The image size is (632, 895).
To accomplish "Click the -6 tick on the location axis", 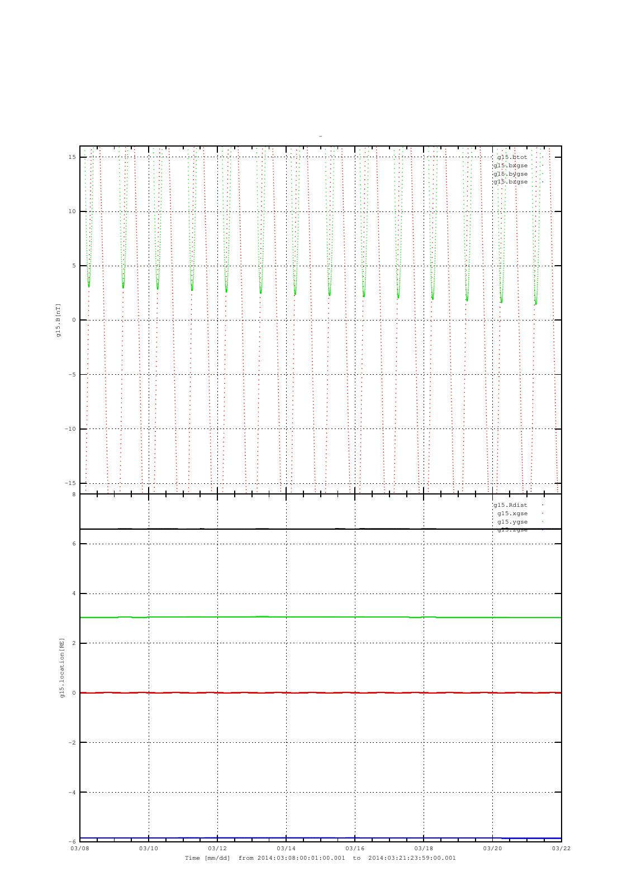I will (72, 842).
